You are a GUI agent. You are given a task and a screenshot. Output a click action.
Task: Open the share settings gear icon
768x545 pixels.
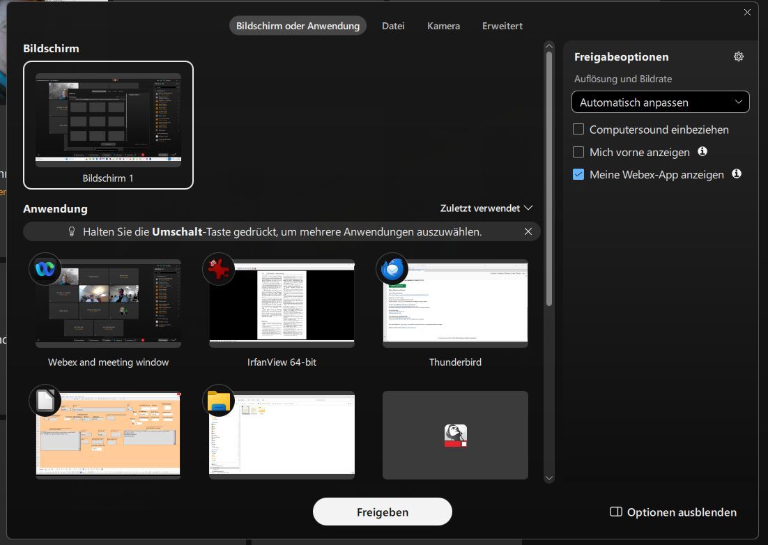coord(739,57)
